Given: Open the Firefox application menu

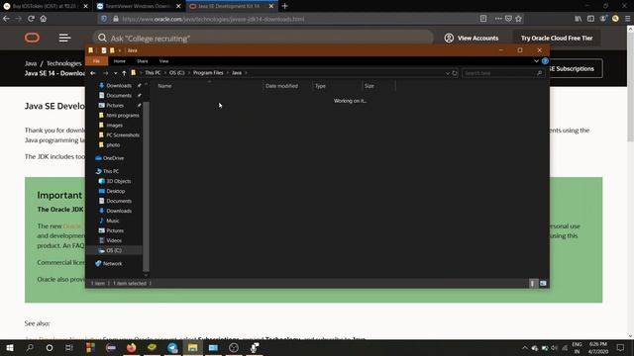Looking at the screenshot, I should (x=627, y=19).
